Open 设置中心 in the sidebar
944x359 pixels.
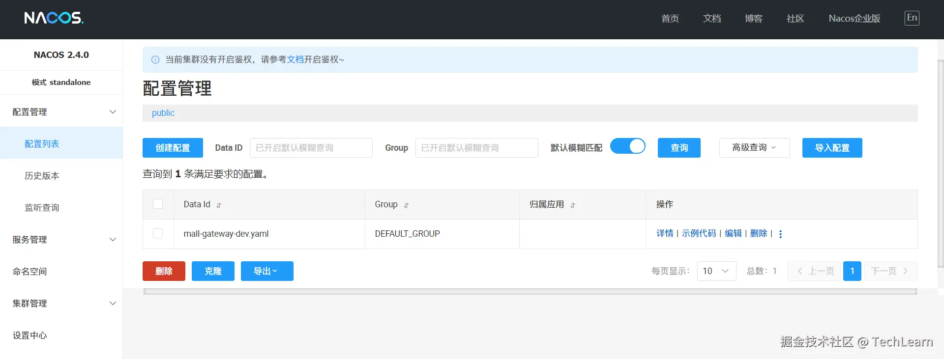(61, 335)
